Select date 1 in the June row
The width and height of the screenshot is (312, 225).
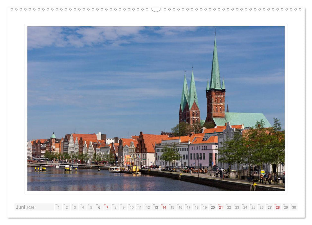[x=58, y=208]
